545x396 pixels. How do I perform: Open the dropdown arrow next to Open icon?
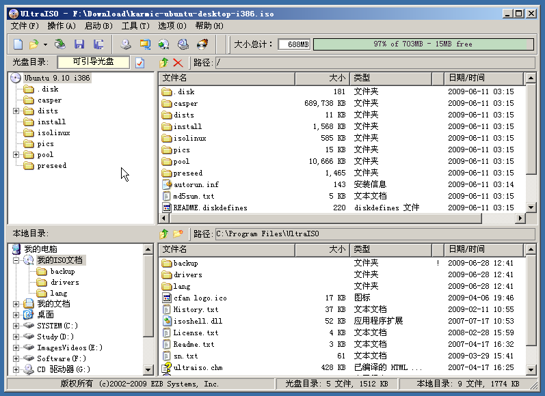[45, 44]
